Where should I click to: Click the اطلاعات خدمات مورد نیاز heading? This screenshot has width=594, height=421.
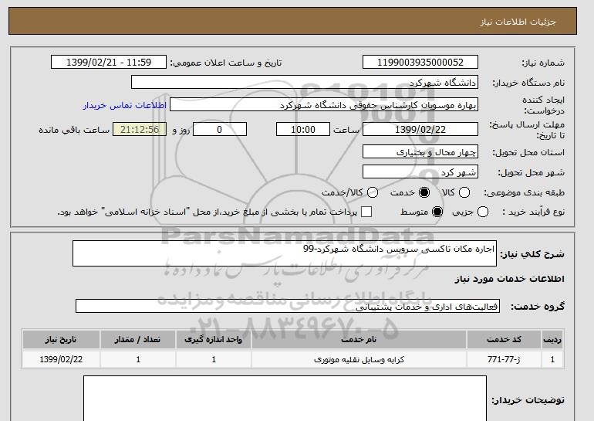pos(509,279)
